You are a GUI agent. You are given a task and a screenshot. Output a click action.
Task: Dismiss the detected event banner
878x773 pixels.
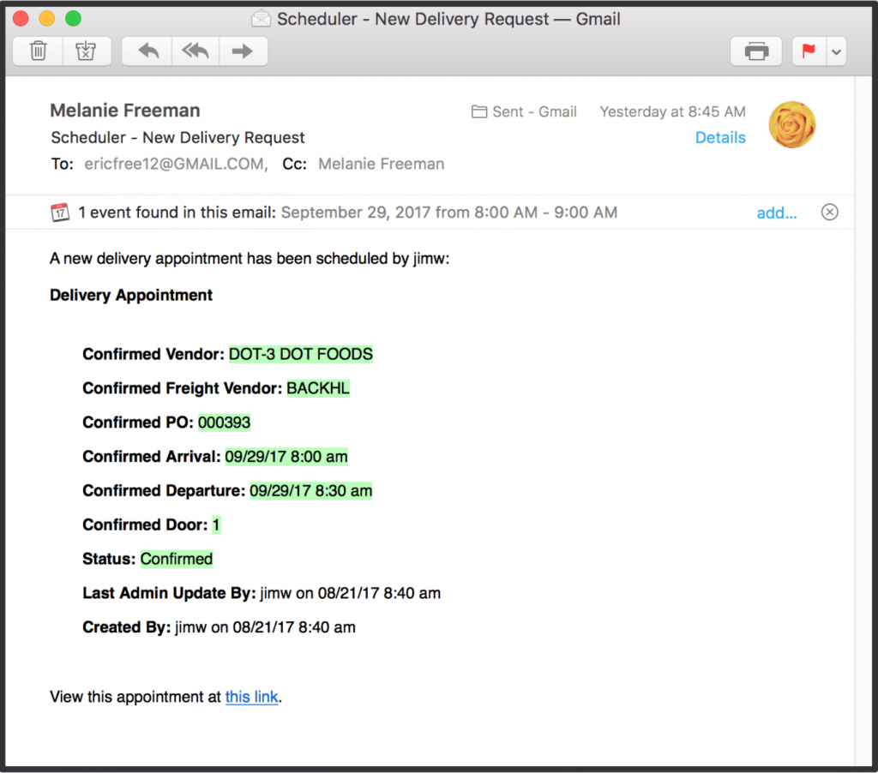point(828,212)
